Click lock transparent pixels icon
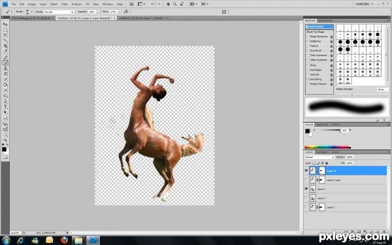The image size is (392, 245). (x=314, y=163)
